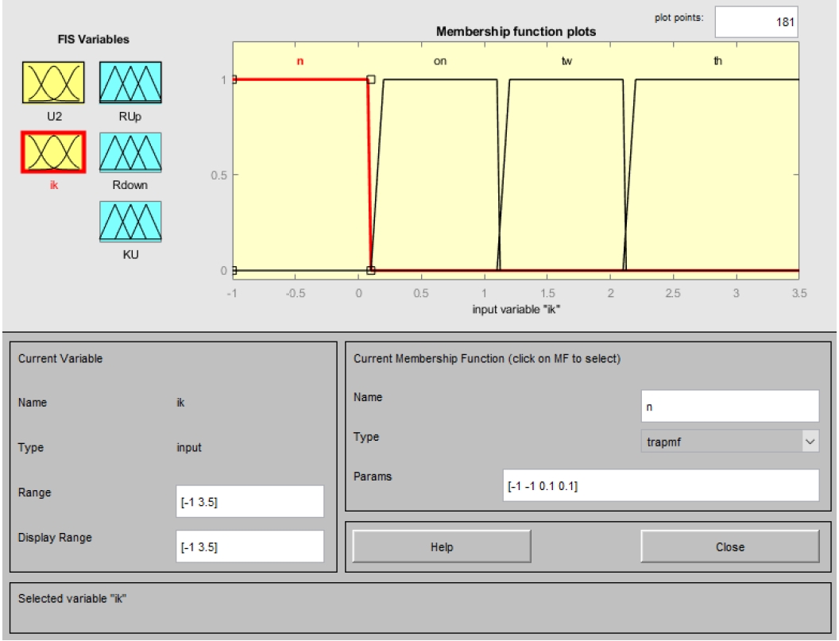Select the 'on' membership function label

point(439,61)
